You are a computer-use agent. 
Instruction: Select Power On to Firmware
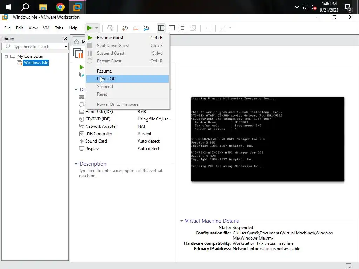(127, 104)
